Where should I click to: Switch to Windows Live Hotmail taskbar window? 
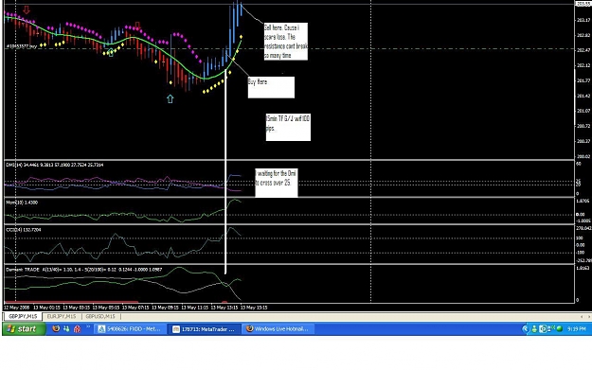(x=278, y=329)
